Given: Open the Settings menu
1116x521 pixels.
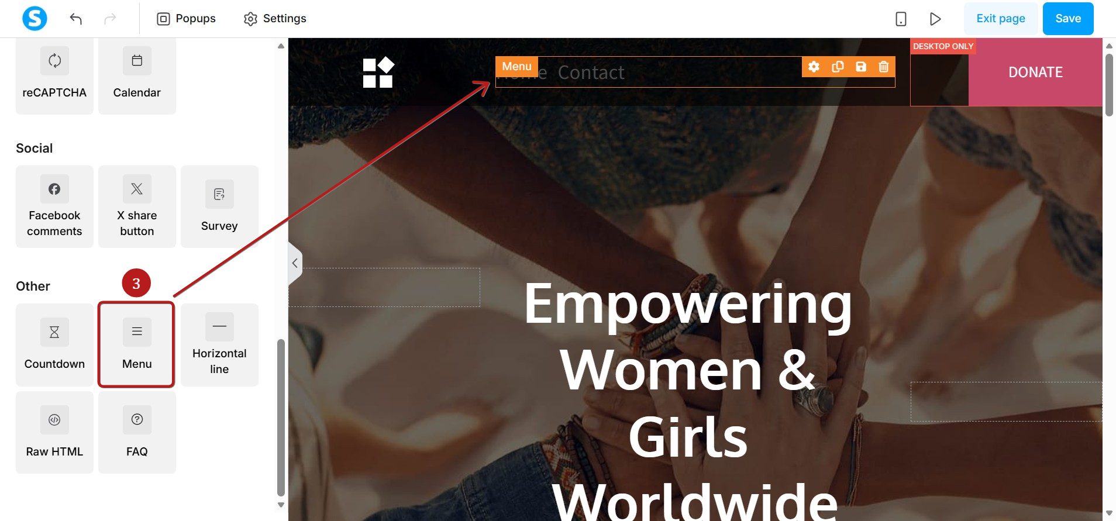Looking at the screenshot, I should tap(275, 19).
